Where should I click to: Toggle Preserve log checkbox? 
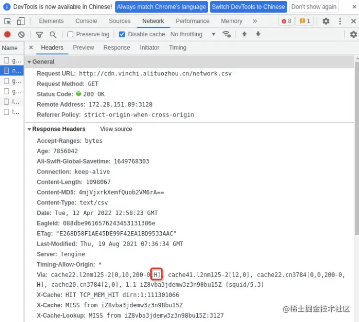70,34
